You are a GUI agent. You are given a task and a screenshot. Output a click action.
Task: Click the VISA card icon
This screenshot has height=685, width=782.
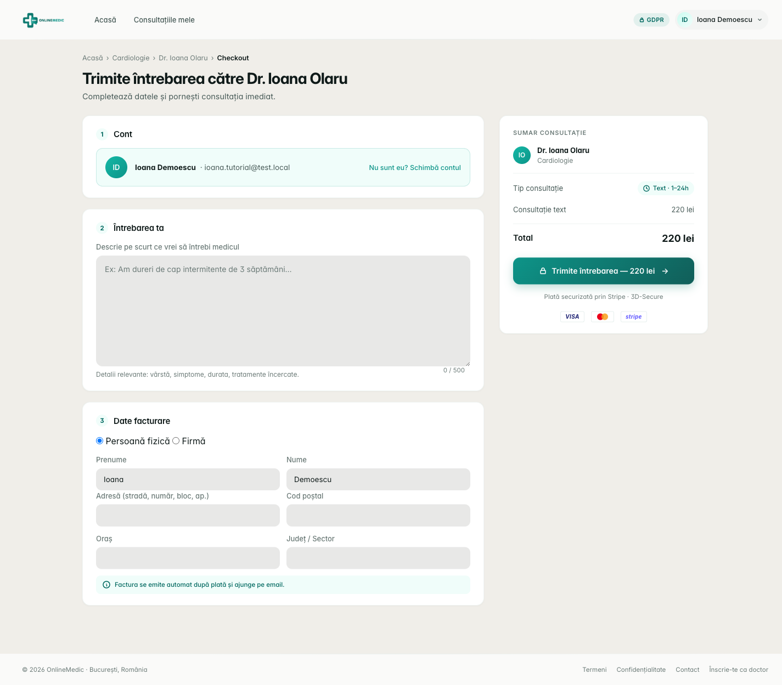(572, 316)
